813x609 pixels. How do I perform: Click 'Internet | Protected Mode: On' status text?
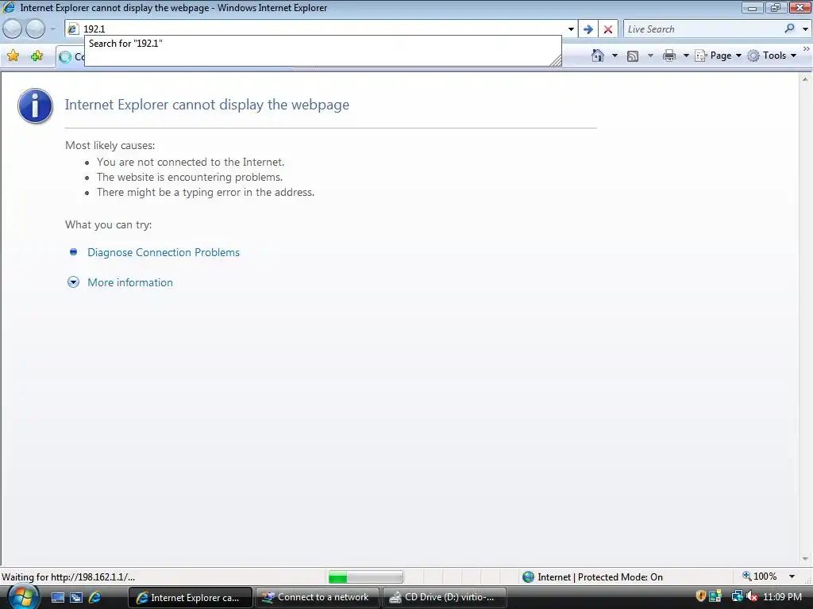(x=600, y=577)
